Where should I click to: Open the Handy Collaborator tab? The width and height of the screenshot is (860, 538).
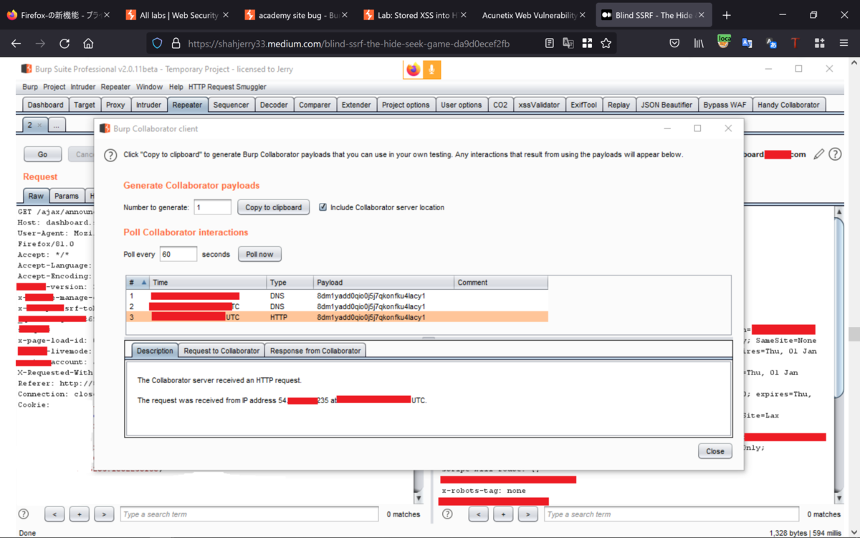pyautogui.click(x=788, y=105)
